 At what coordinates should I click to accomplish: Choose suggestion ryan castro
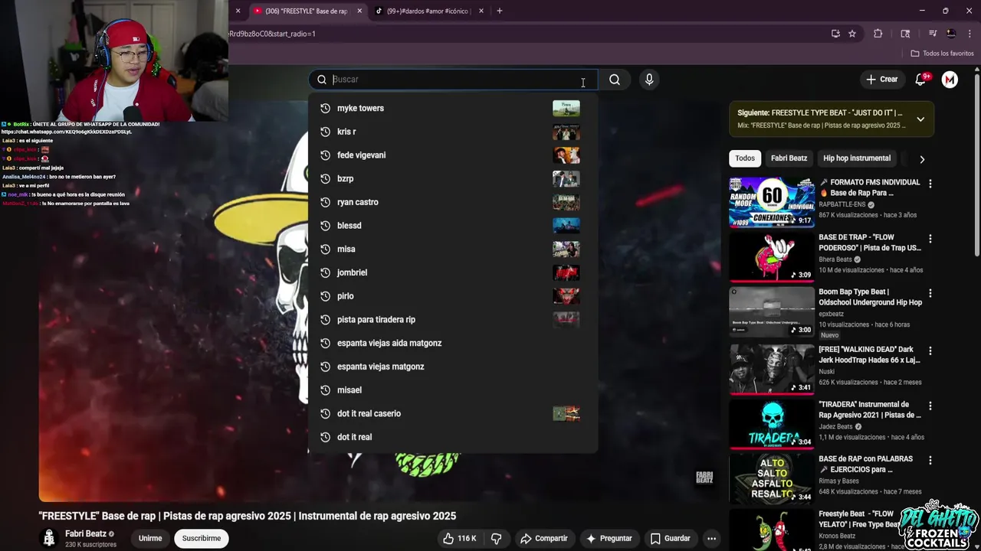click(x=452, y=202)
